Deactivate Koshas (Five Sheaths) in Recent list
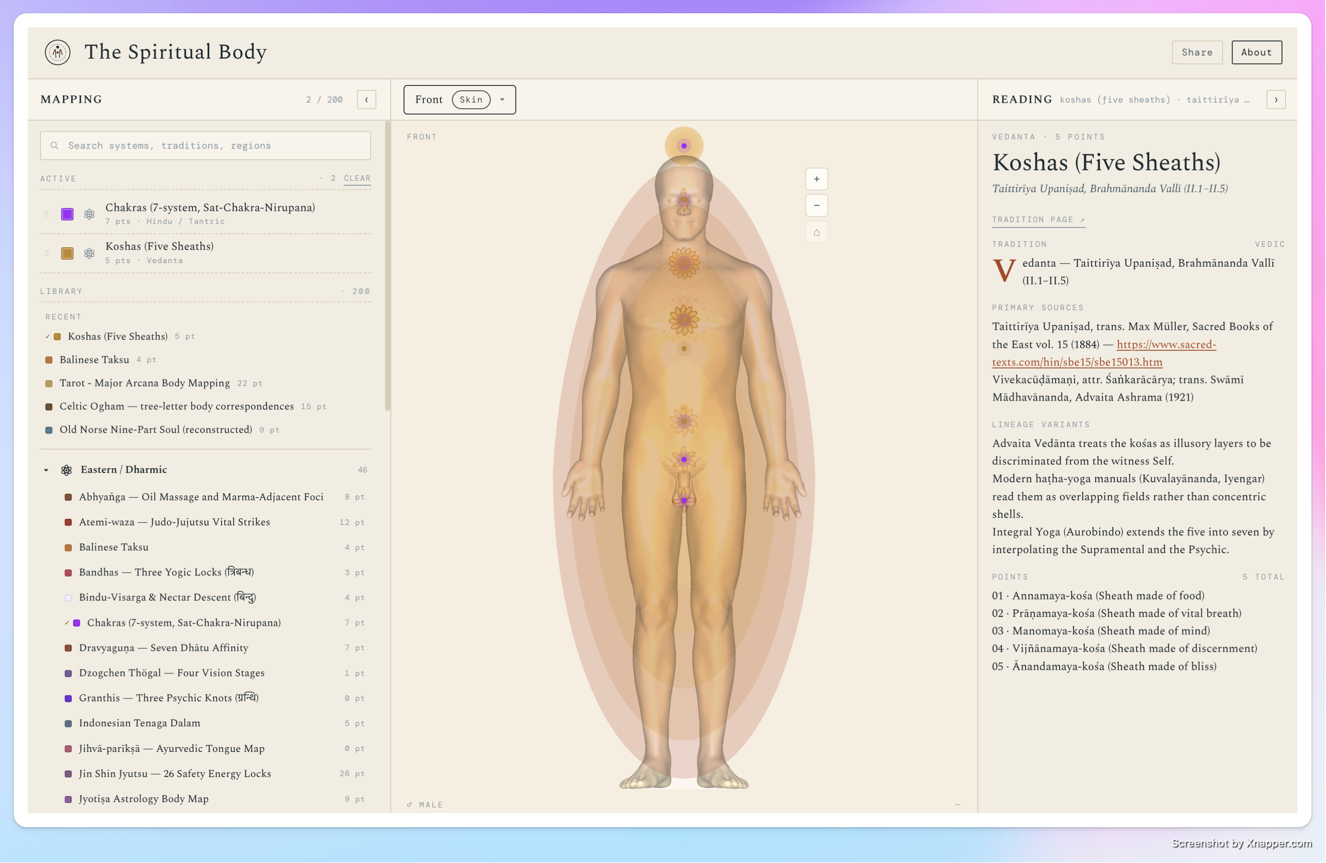Image resolution: width=1326 pixels, height=863 pixels. pos(119,337)
